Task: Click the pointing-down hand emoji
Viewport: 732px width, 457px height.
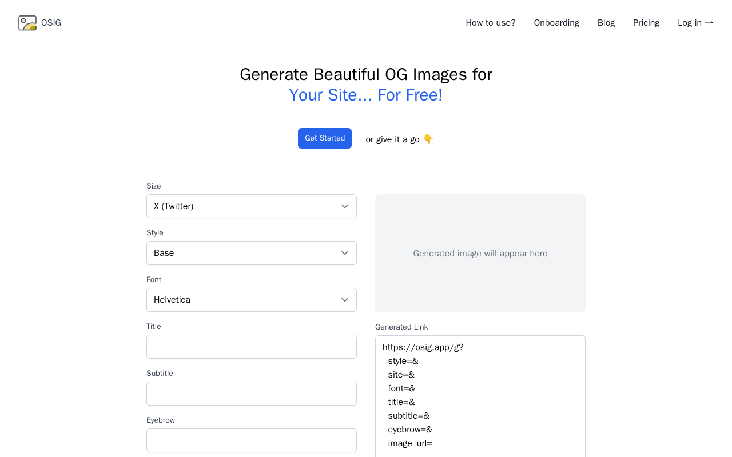Action: [x=428, y=139]
